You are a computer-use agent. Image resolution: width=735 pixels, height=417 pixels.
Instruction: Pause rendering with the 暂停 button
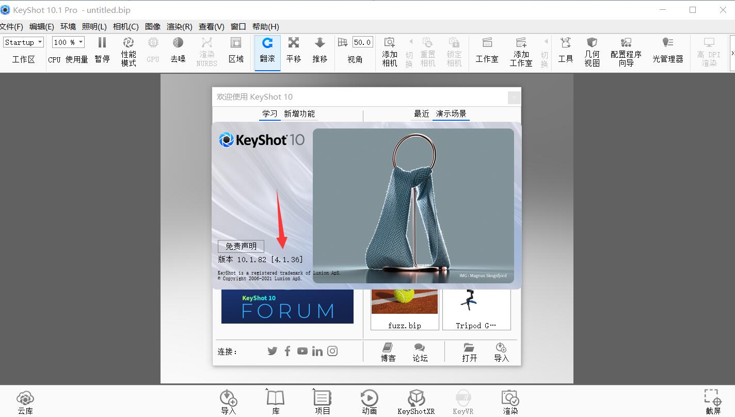(102, 51)
